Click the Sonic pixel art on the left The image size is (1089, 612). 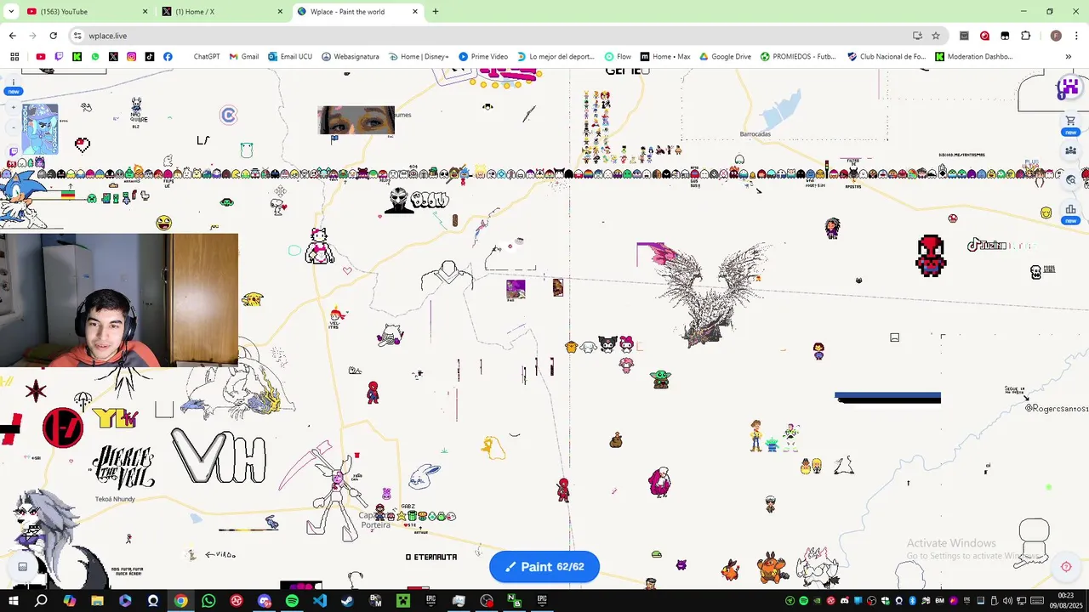coord(23,198)
